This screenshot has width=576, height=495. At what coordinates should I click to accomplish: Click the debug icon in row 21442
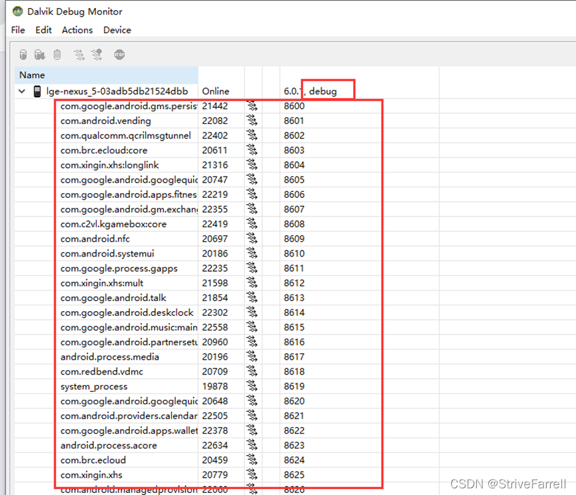[x=252, y=106]
